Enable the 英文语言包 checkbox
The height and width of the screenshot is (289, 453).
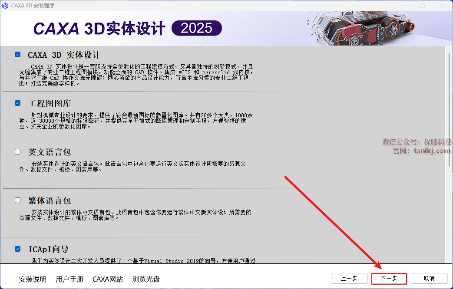[18, 151]
